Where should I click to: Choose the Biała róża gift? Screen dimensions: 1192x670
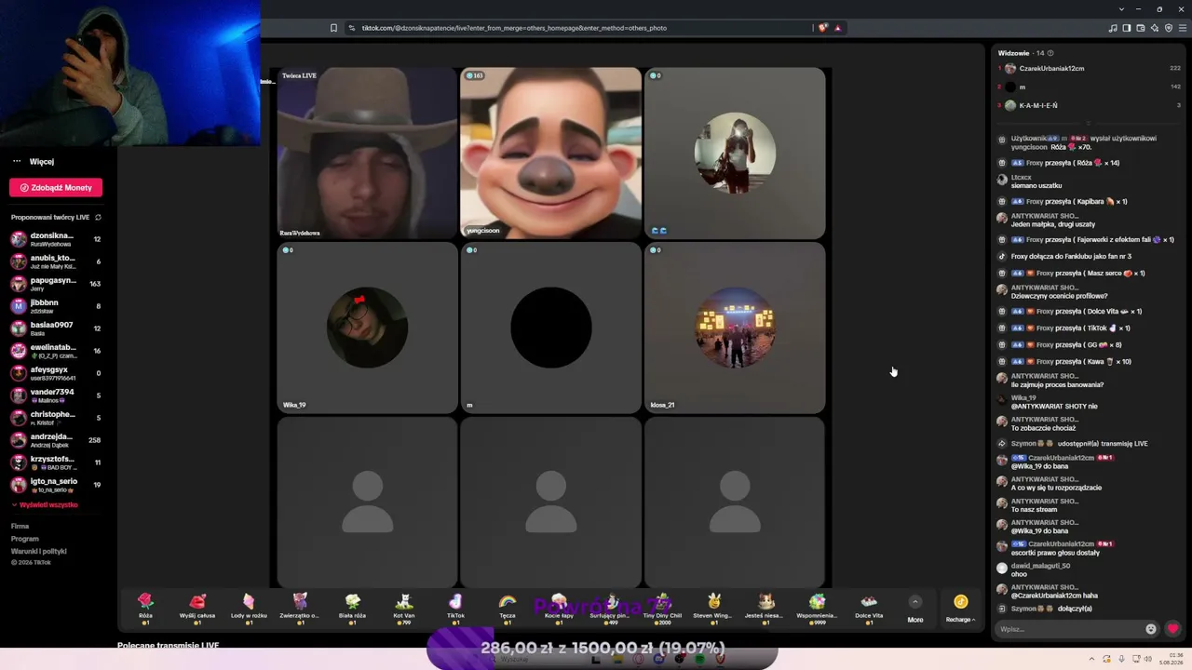point(352,607)
